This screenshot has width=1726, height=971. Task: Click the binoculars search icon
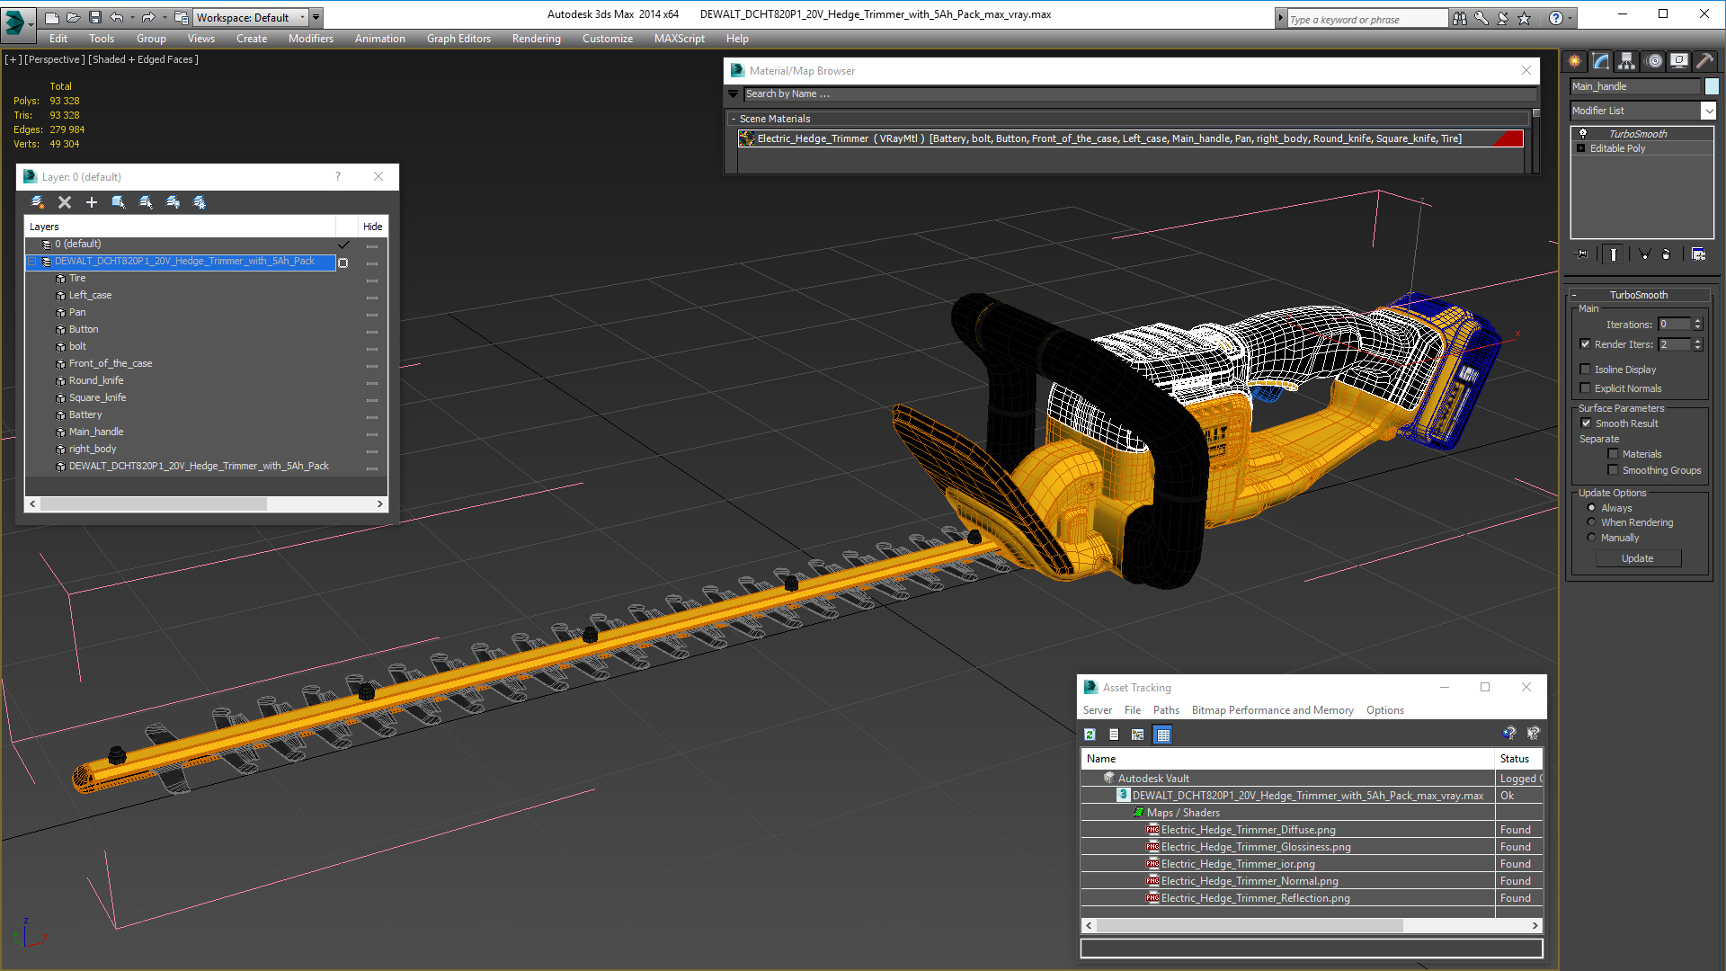point(1460,18)
